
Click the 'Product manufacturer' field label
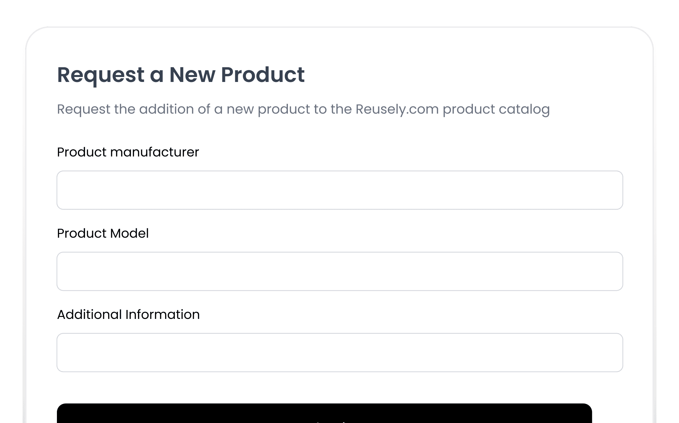(x=128, y=152)
